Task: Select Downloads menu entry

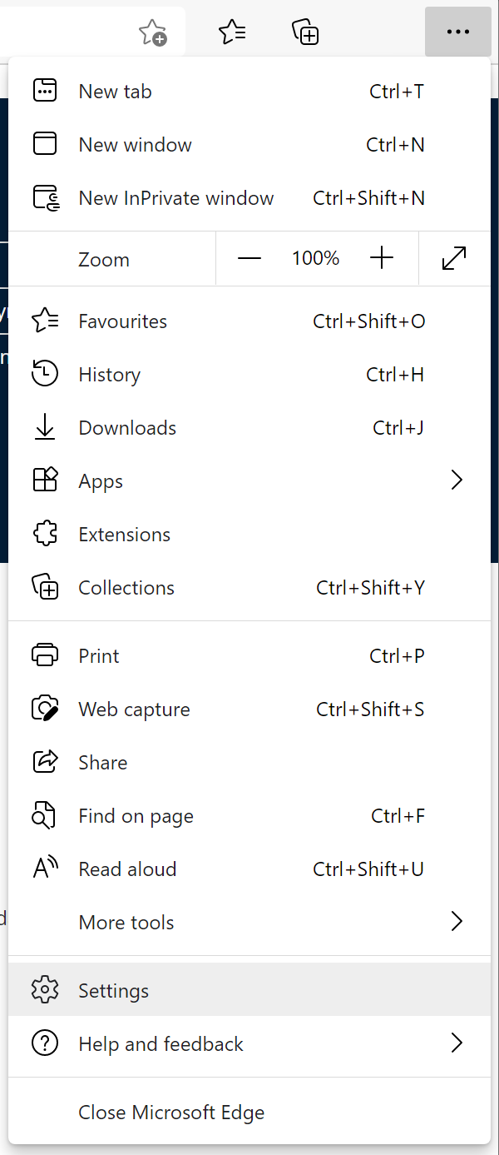Action: tap(248, 427)
